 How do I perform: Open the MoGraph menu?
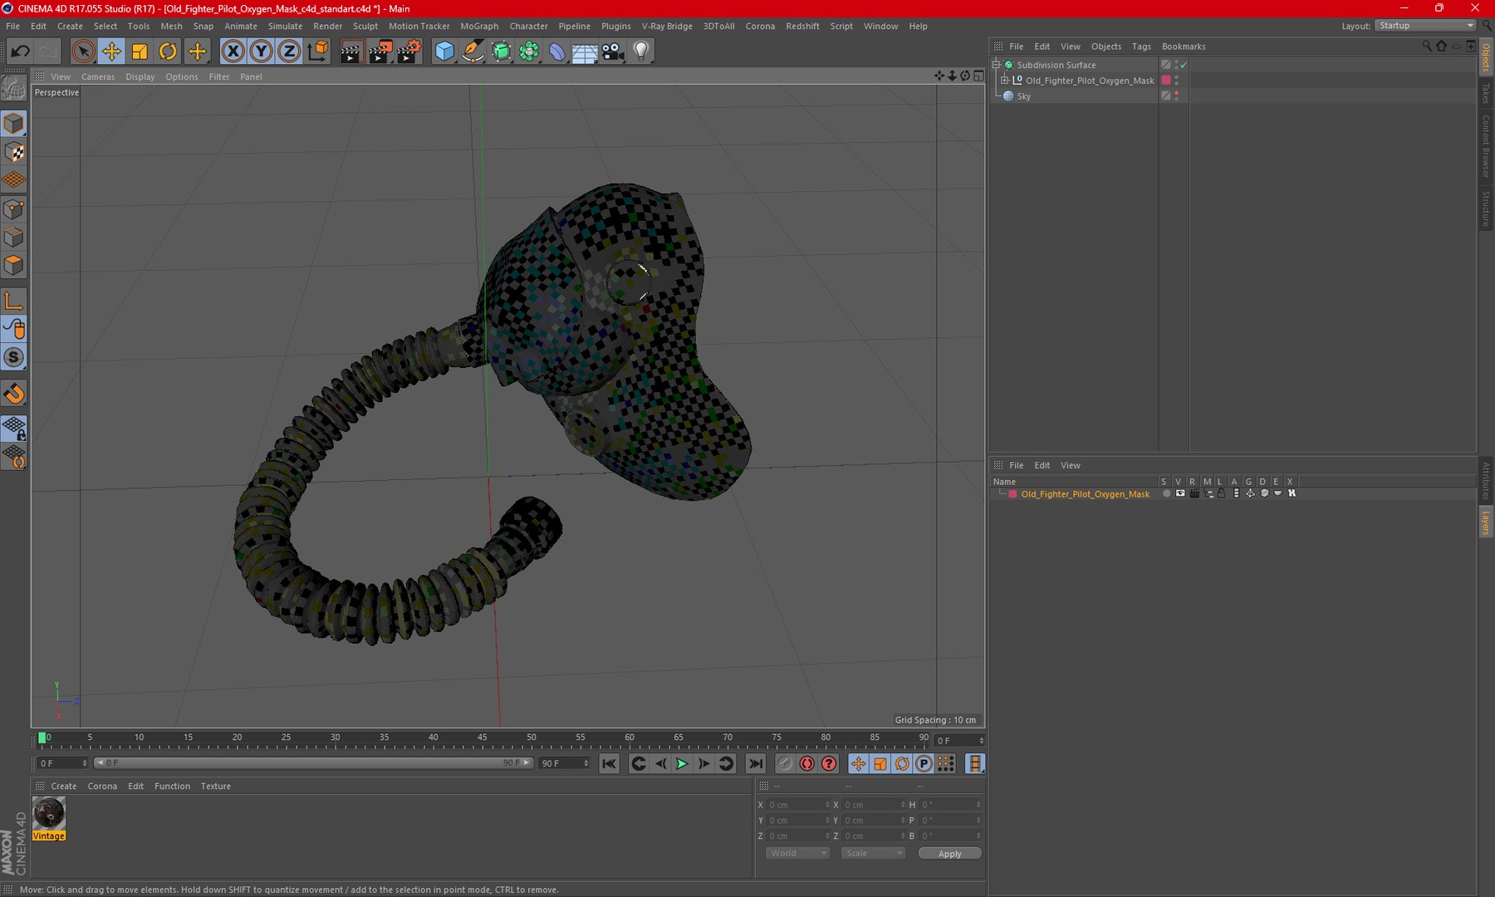click(x=479, y=26)
